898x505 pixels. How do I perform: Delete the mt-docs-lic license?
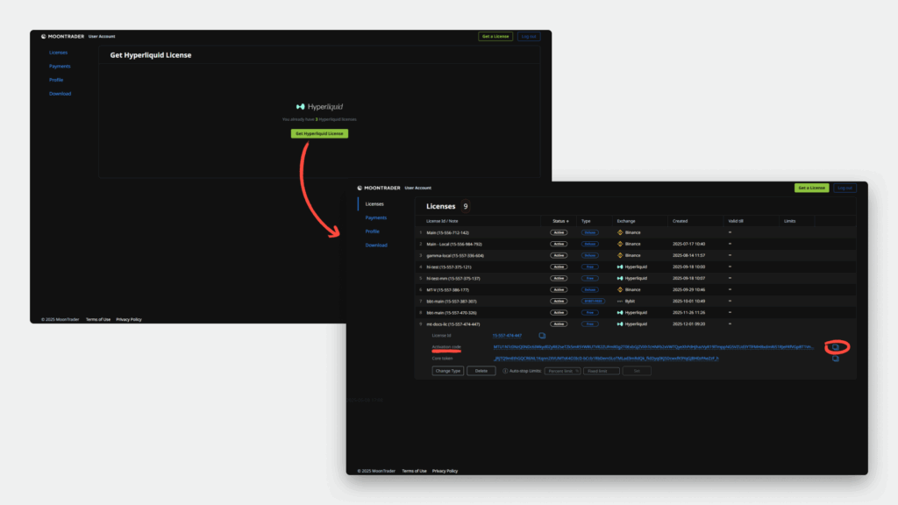coord(481,371)
